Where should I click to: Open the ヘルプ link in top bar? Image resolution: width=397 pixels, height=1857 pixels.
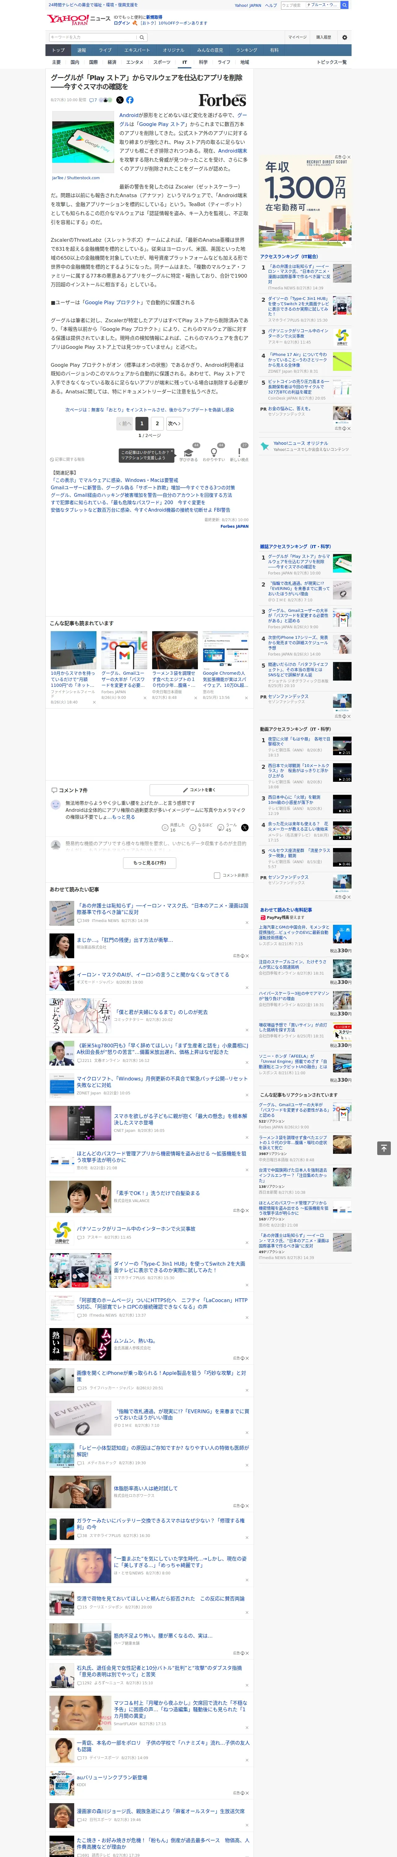(x=270, y=5)
